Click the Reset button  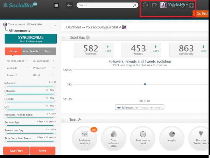(42, 151)
